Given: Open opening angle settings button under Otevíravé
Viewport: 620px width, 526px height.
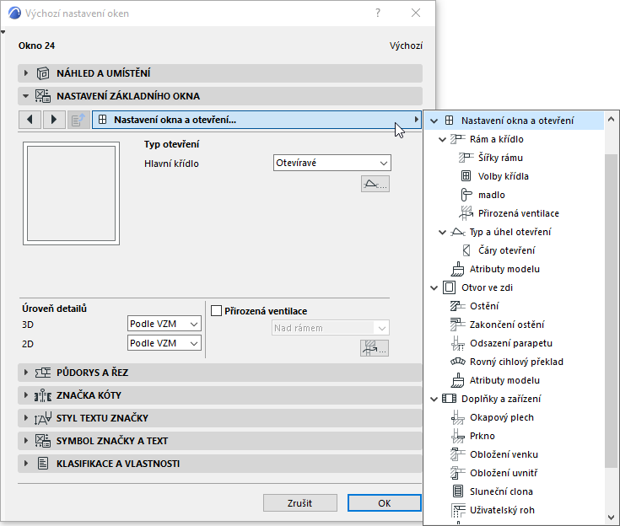Looking at the screenshot, I should point(375,184).
